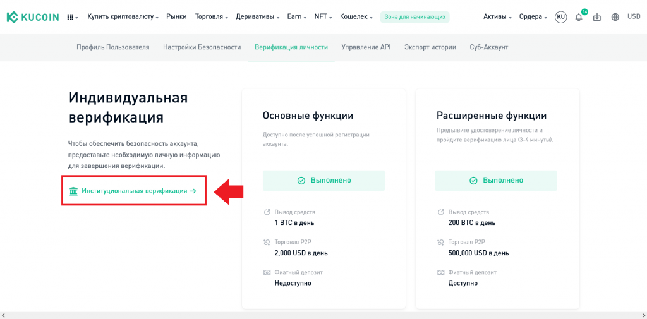This screenshot has height=319, width=647.
Task: Click Выполнено under Расширенные функции
Action: point(496,180)
